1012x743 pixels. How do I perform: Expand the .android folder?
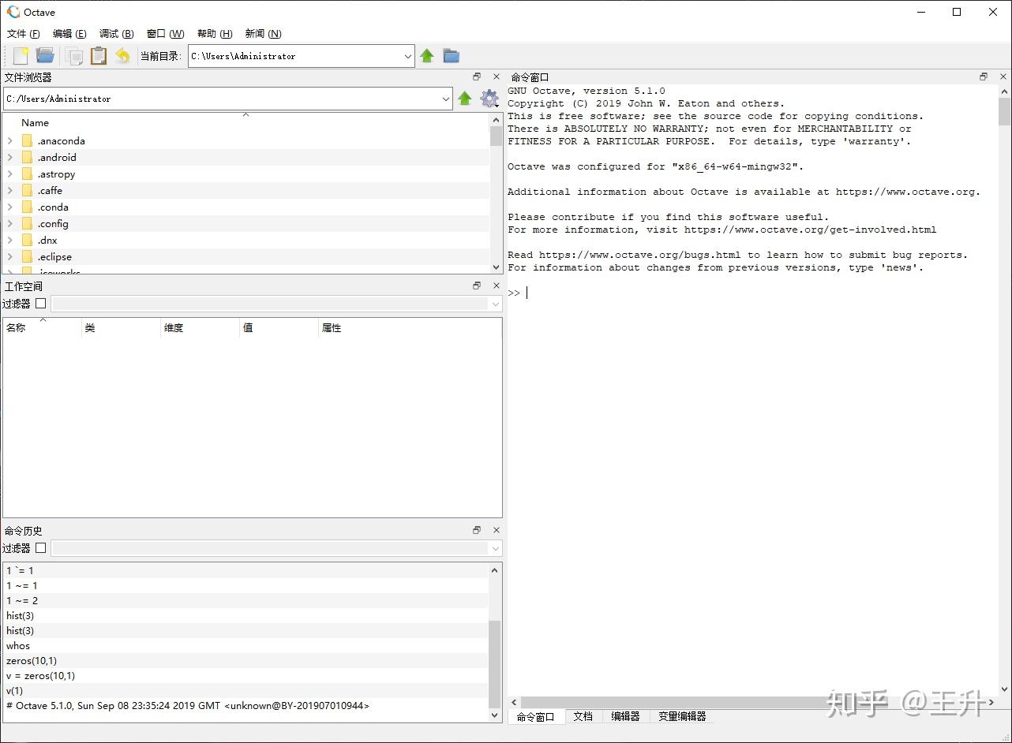coord(9,157)
